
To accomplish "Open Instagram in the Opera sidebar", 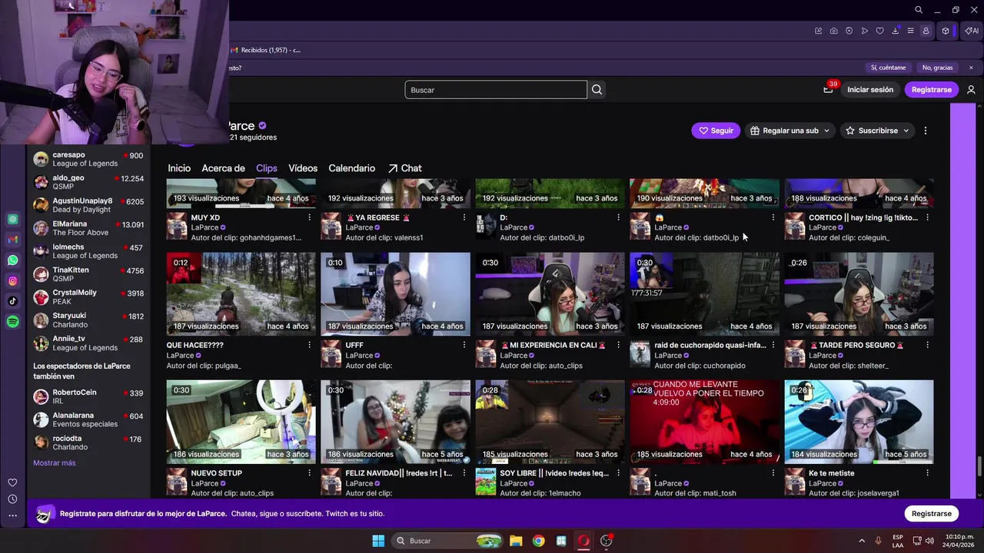I will point(12,281).
